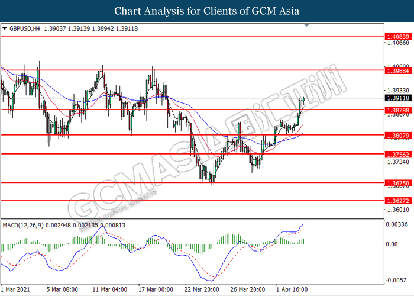This screenshot has height=296, width=414.
Task: Click the 1.36010 price axis value
Action: 398,210
